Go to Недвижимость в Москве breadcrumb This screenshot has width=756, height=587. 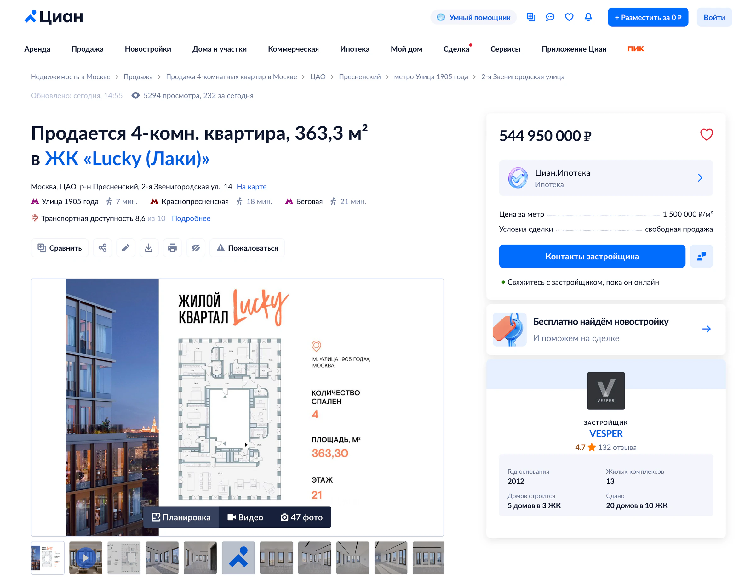click(71, 77)
